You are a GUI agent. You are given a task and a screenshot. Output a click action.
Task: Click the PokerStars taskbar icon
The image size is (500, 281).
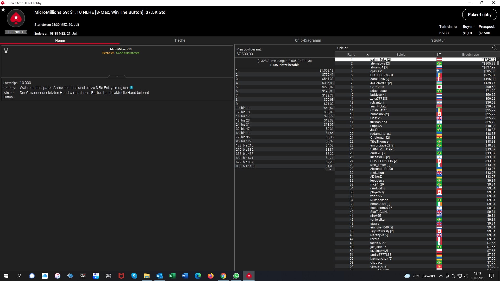pos(249,276)
